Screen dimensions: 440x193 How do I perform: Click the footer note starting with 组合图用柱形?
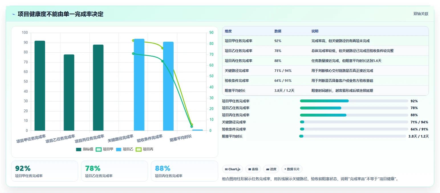click(310, 179)
